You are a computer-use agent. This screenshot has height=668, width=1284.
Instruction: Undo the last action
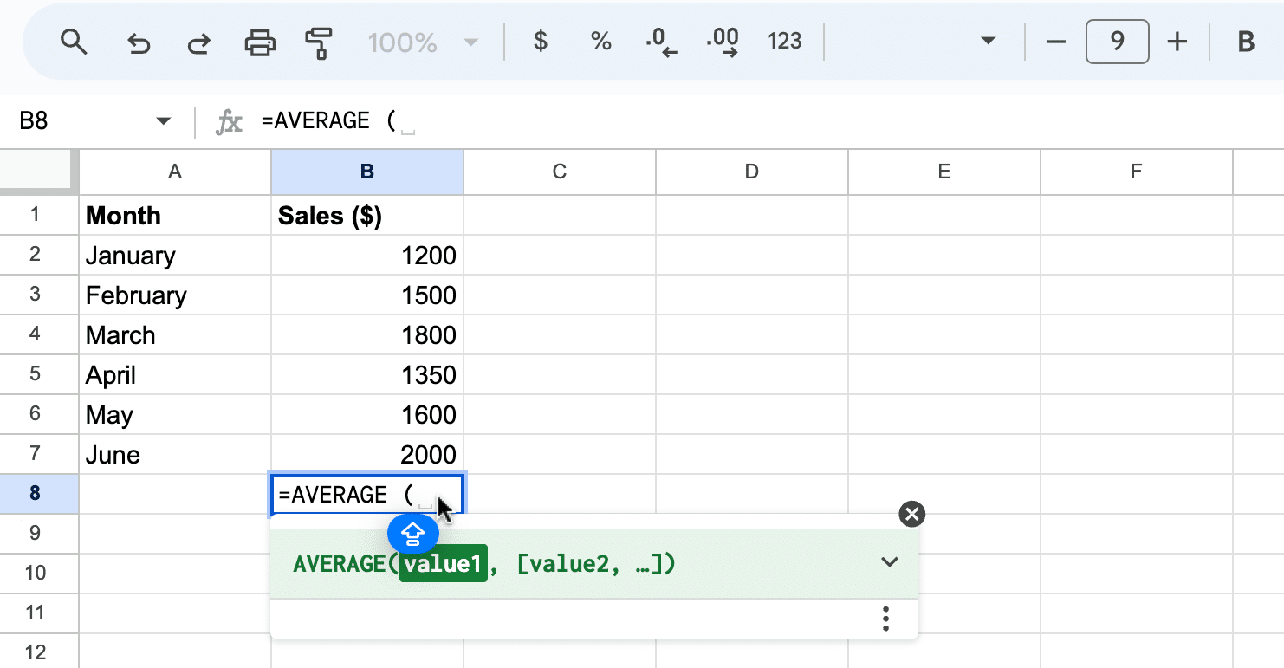[x=139, y=42]
